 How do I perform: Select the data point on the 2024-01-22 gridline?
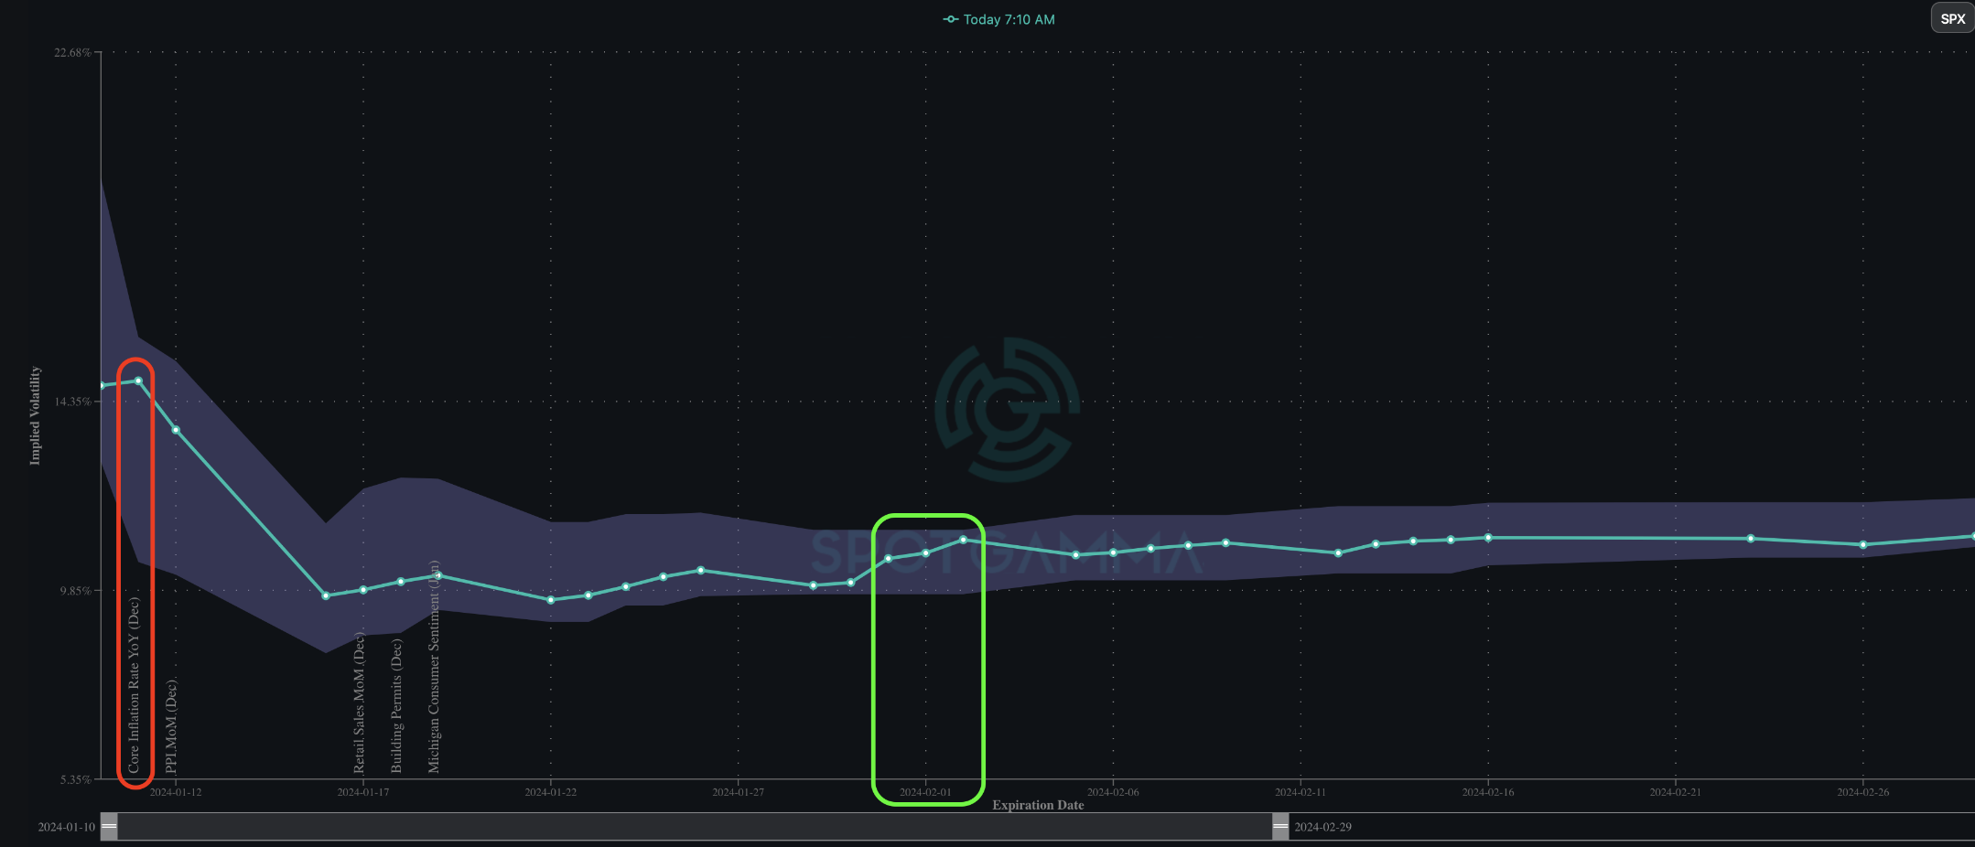point(551,600)
